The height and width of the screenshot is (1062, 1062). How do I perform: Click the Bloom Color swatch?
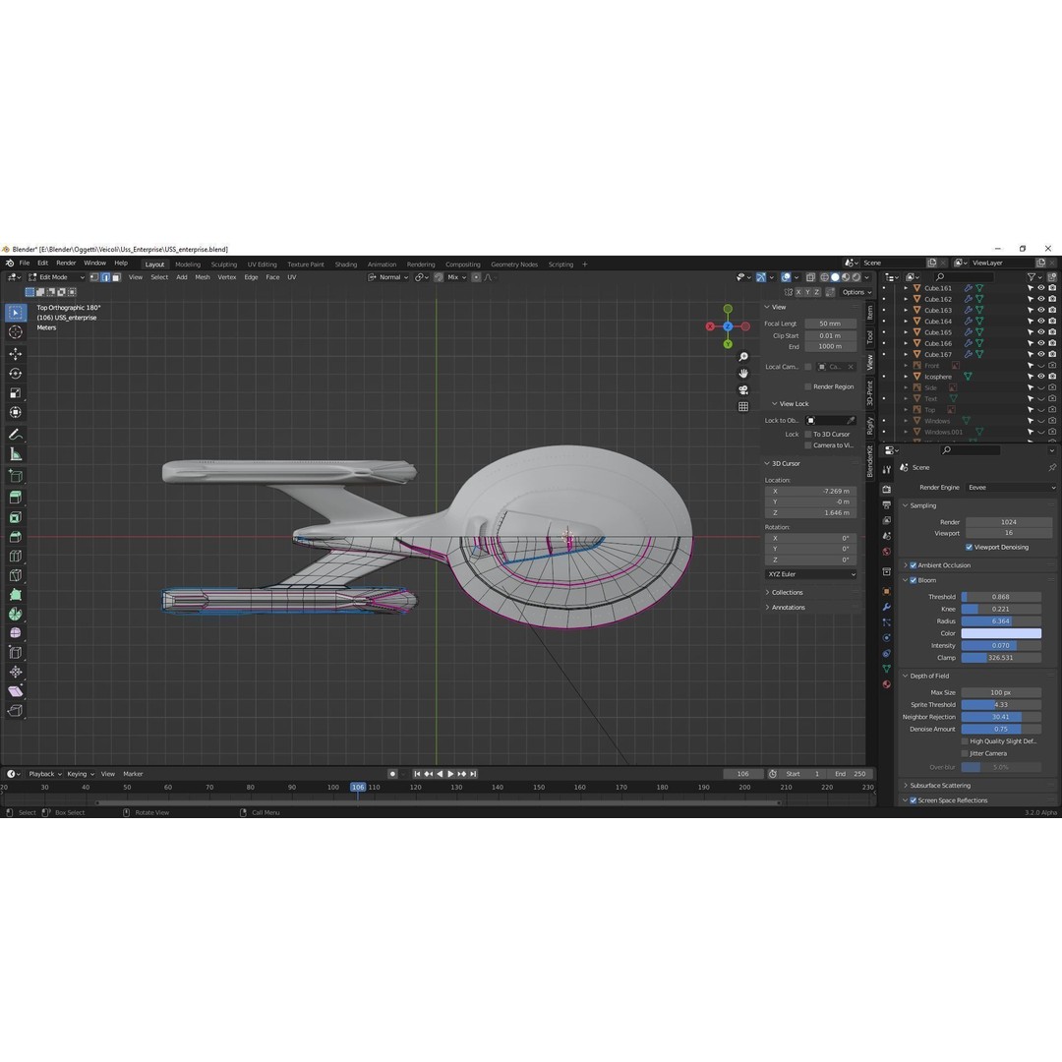pyautogui.click(x=1001, y=634)
